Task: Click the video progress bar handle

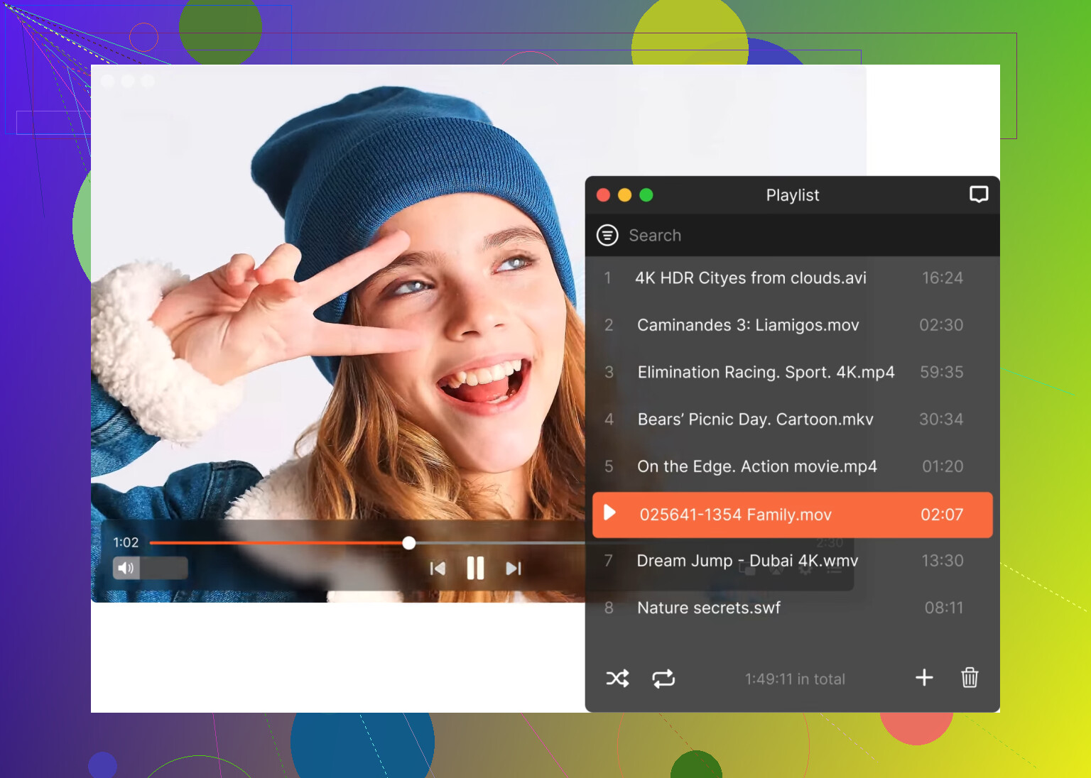Action: click(408, 543)
